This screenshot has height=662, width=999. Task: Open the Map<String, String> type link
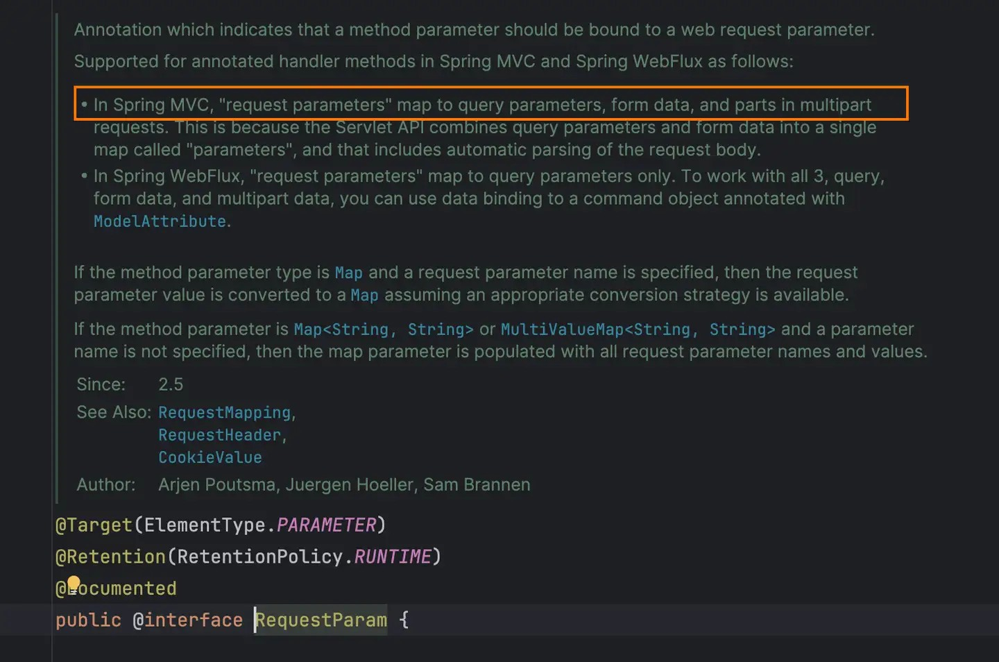click(x=383, y=330)
